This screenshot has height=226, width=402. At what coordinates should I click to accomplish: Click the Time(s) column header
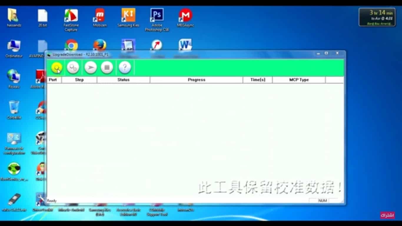pyautogui.click(x=258, y=80)
